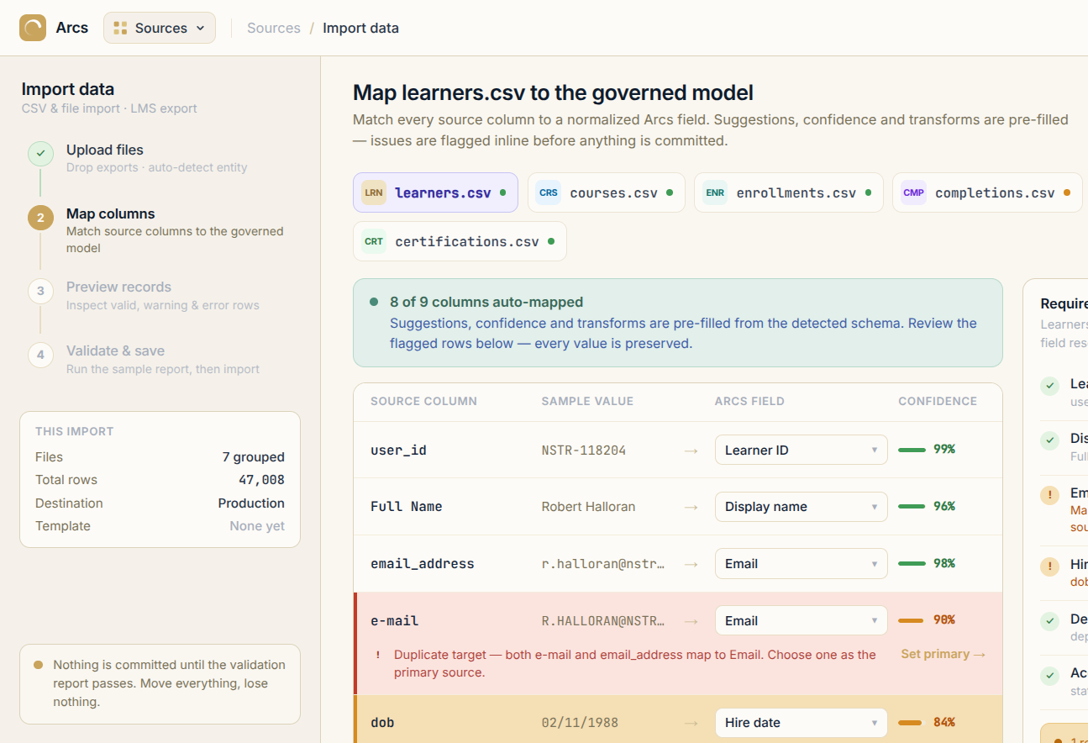Image resolution: width=1088 pixels, height=743 pixels.
Task: Click the arrow icon in e-mail row
Action: (x=691, y=621)
